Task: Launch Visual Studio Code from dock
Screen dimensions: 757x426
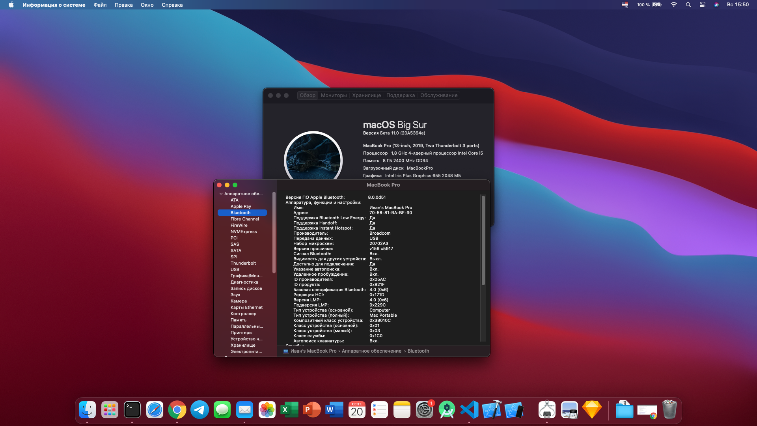Action: pos(469,410)
